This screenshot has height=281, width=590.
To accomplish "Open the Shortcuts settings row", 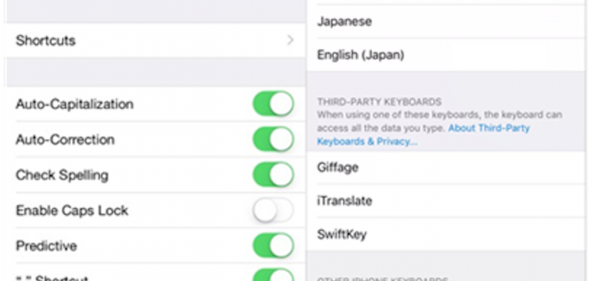I will coord(140,41).
